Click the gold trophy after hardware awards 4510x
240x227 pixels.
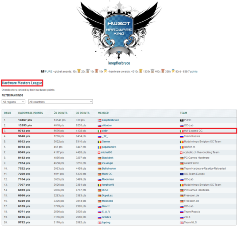coord(141,71)
